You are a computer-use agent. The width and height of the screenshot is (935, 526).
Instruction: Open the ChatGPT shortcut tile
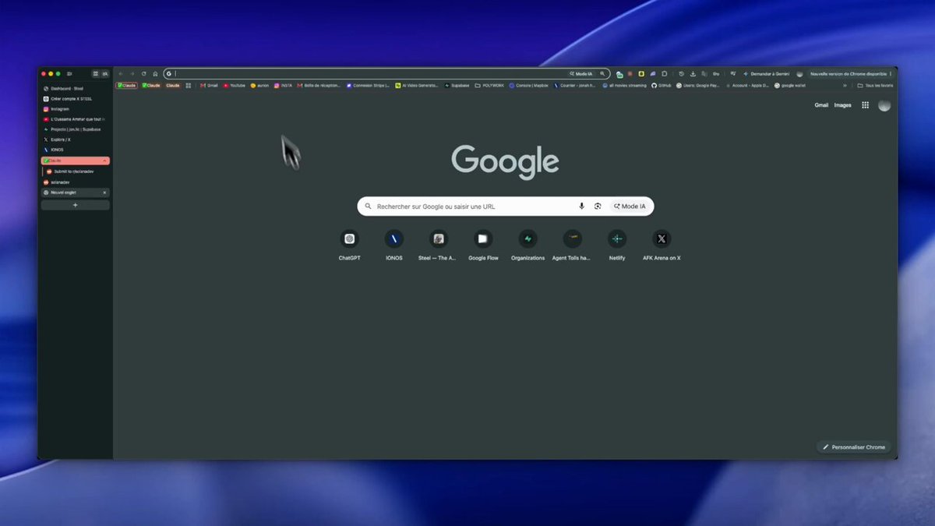[x=349, y=245]
